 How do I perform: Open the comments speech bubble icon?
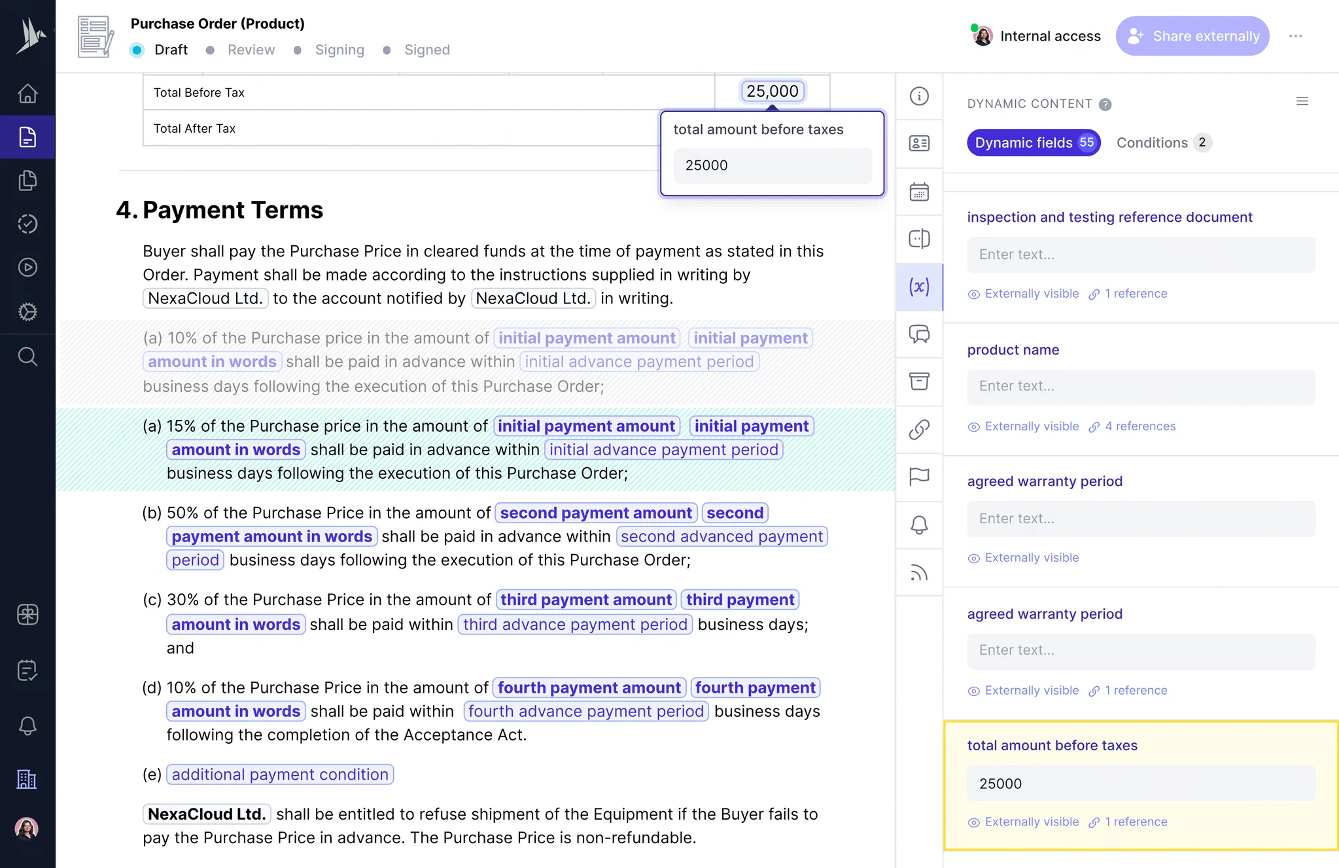(x=919, y=334)
